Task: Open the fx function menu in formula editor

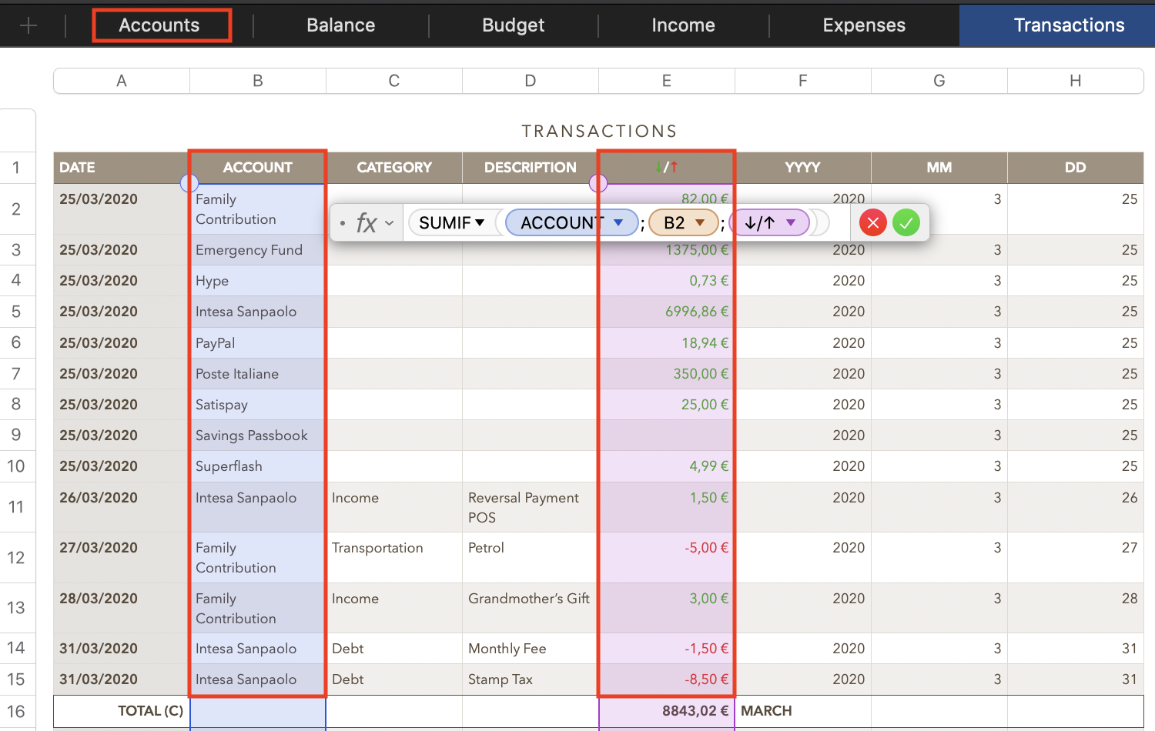Action: (x=374, y=223)
